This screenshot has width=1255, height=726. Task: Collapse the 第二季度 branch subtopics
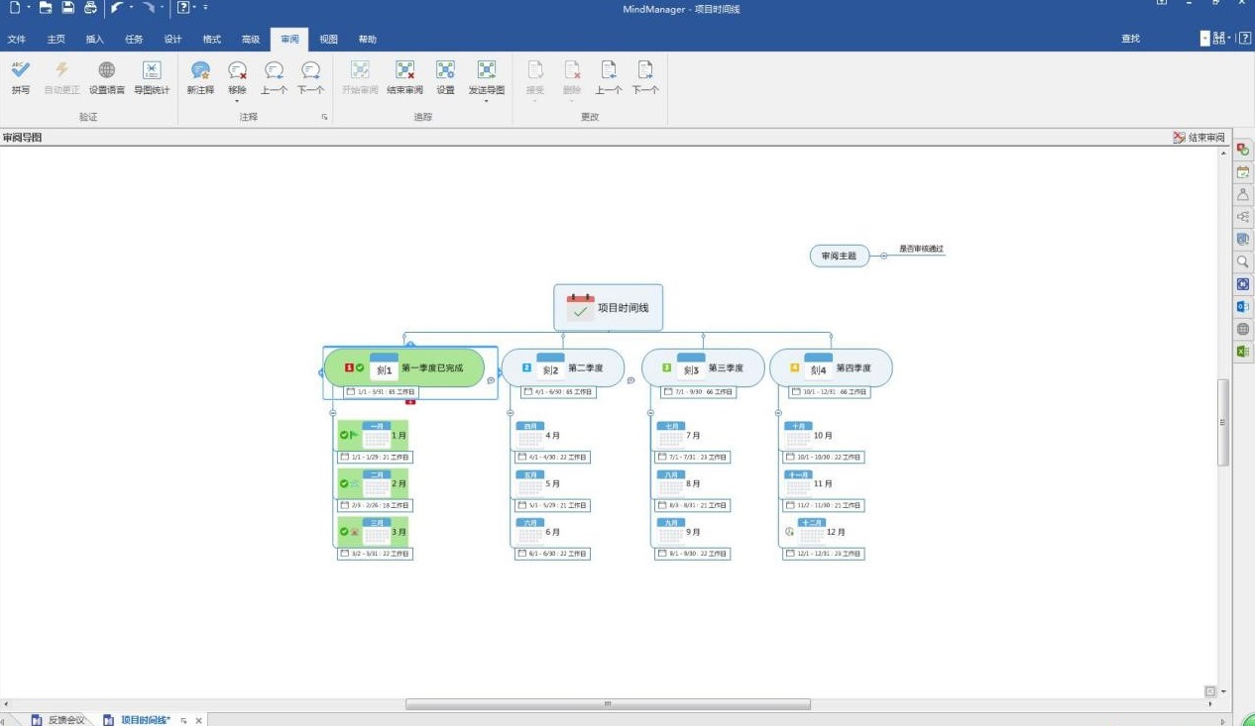pos(513,411)
